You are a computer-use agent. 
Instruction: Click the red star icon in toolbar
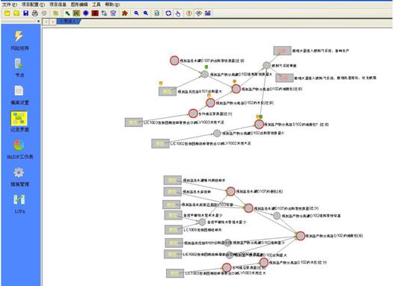tap(125, 13)
